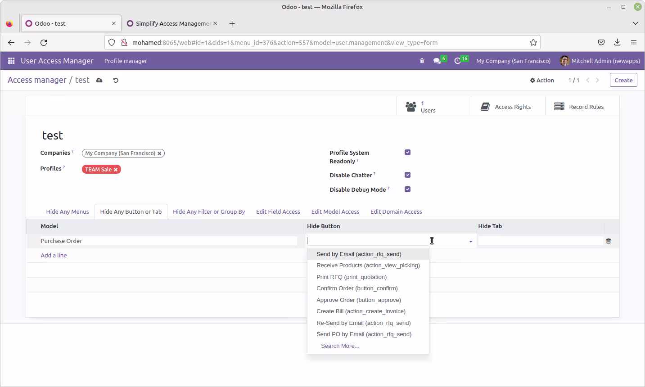The width and height of the screenshot is (645, 387).
Task: Toggle Disable Debug Mode checkbox
Action: click(x=408, y=189)
